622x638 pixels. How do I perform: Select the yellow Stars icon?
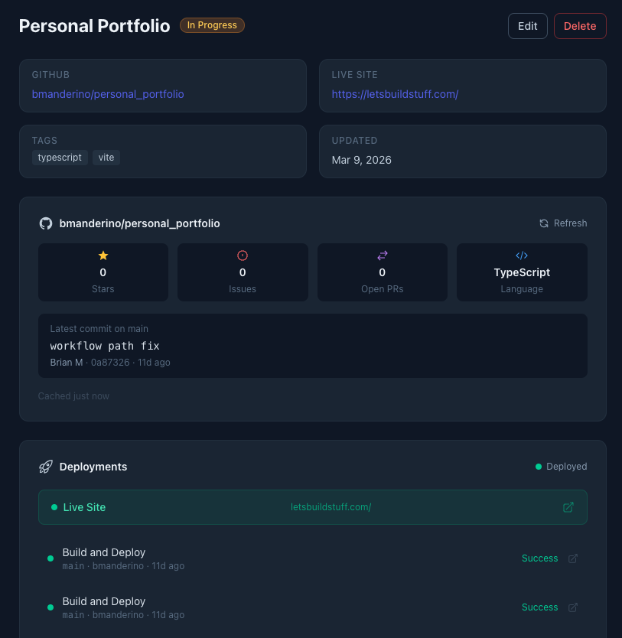[103, 255]
